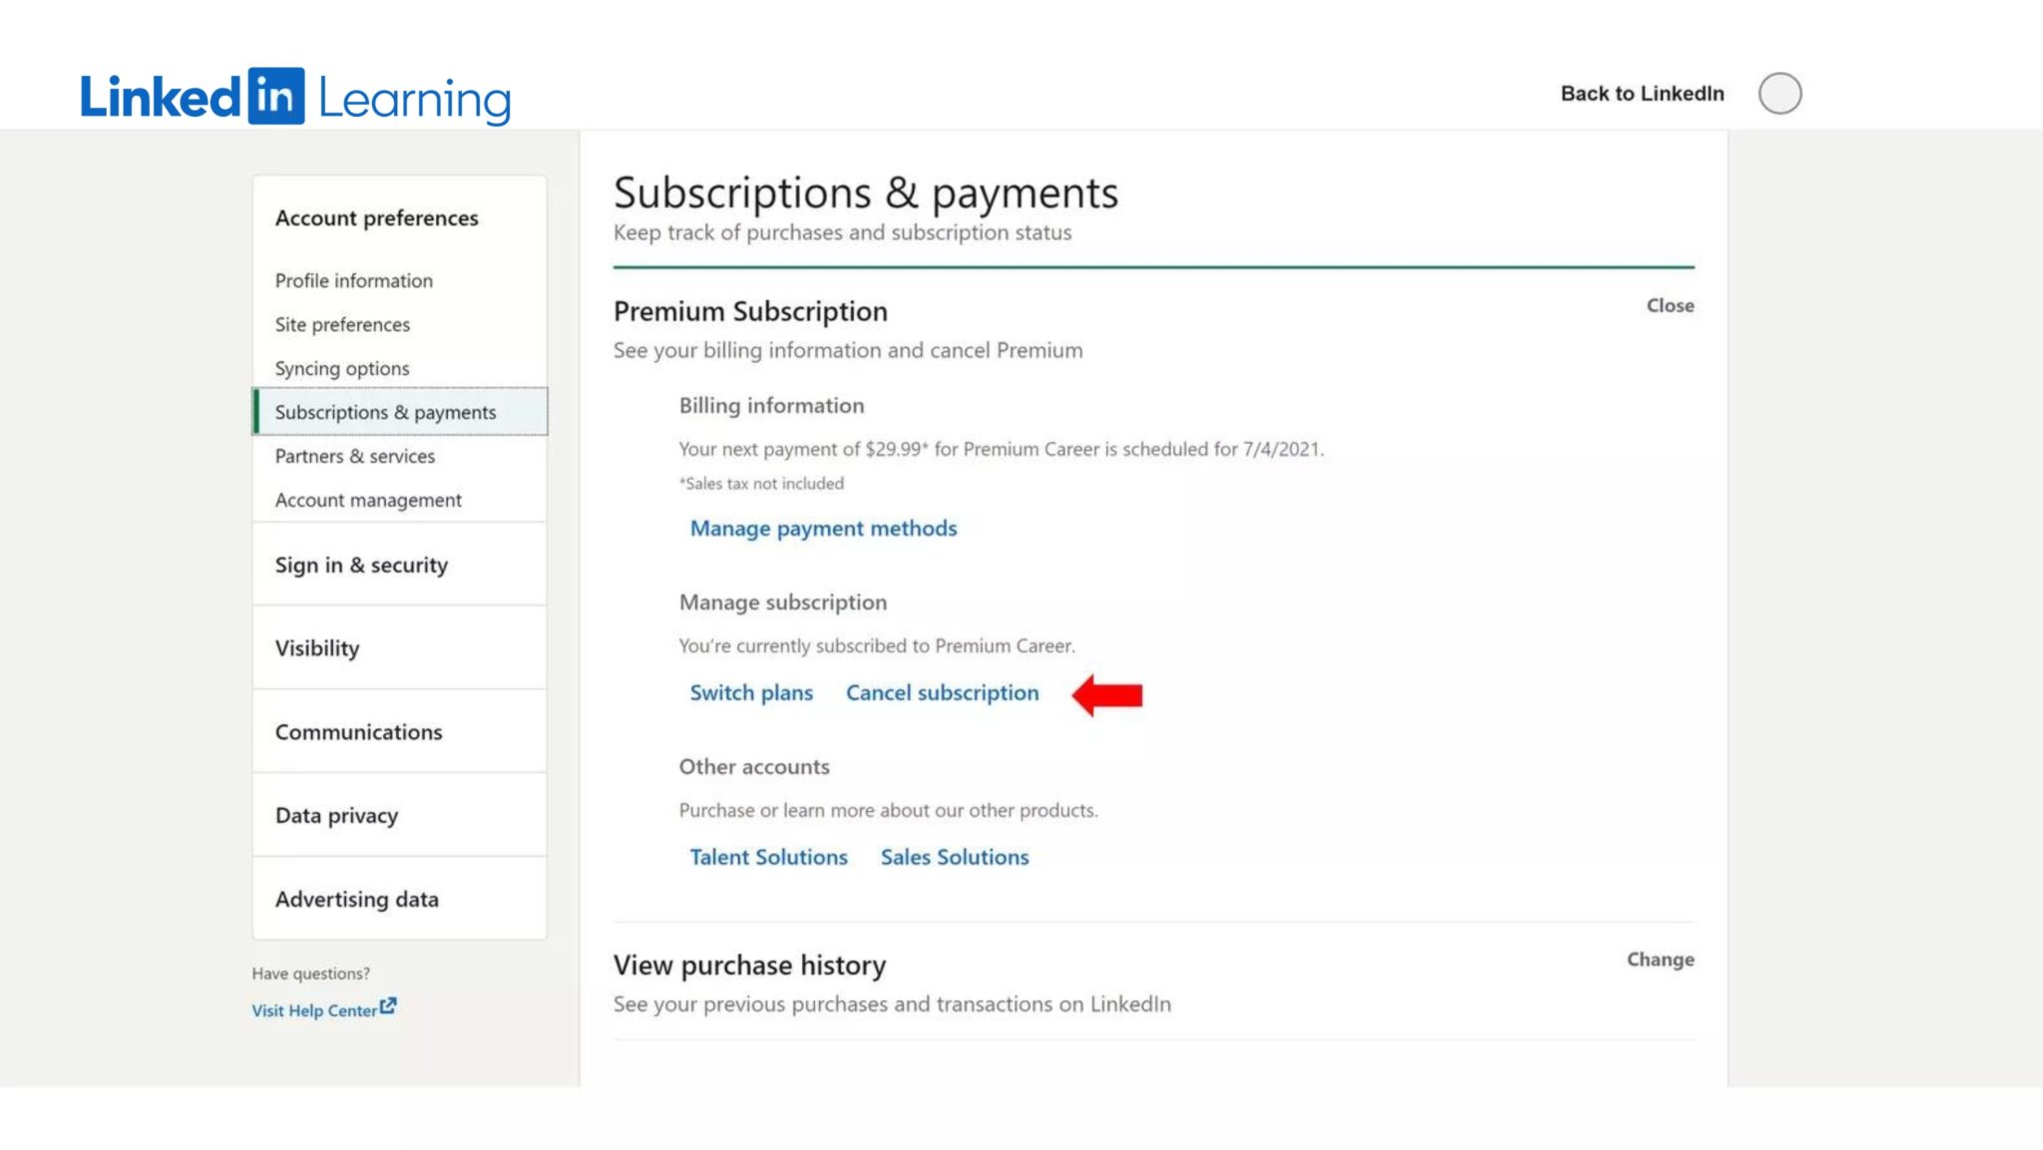Viewport: 2043px width, 1150px height.
Task: Expand the Data privacy section
Action: (336, 815)
